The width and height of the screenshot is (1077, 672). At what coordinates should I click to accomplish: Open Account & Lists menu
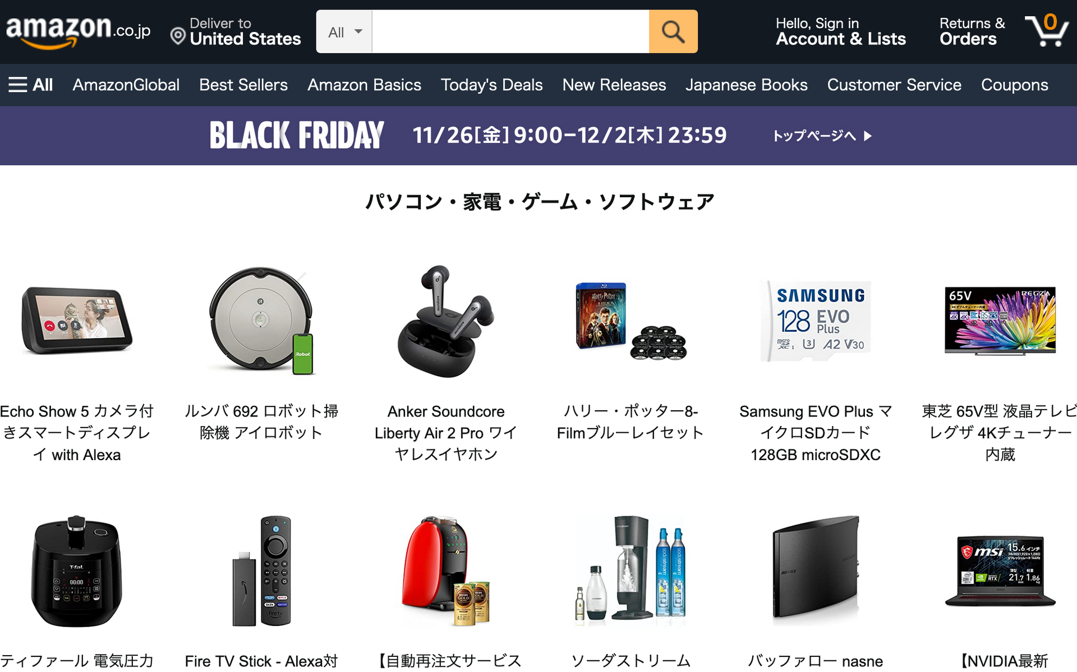840,31
